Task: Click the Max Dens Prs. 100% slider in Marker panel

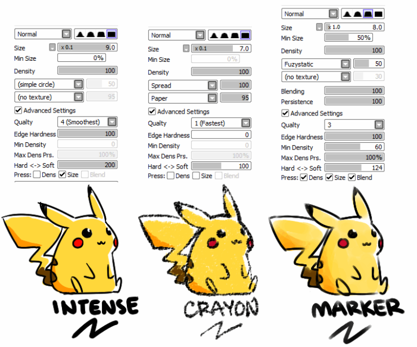Action: click(x=354, y=157)
